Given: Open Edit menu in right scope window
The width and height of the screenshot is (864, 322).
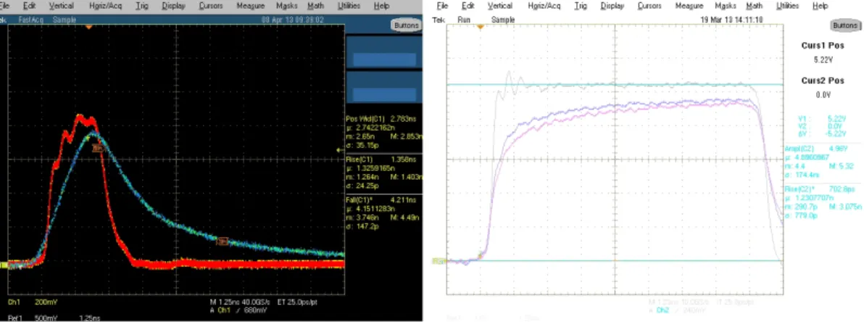Looking at the screenshot, I should coord(468,6).
